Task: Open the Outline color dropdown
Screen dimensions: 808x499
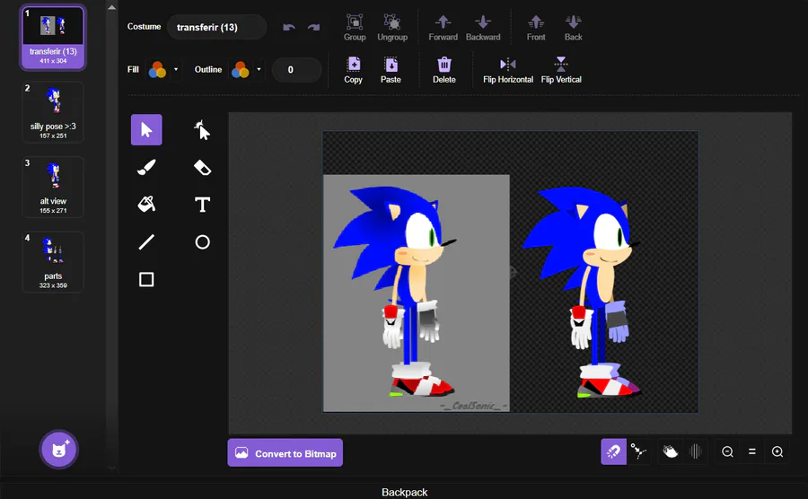Action: click(x=259, y=69)
